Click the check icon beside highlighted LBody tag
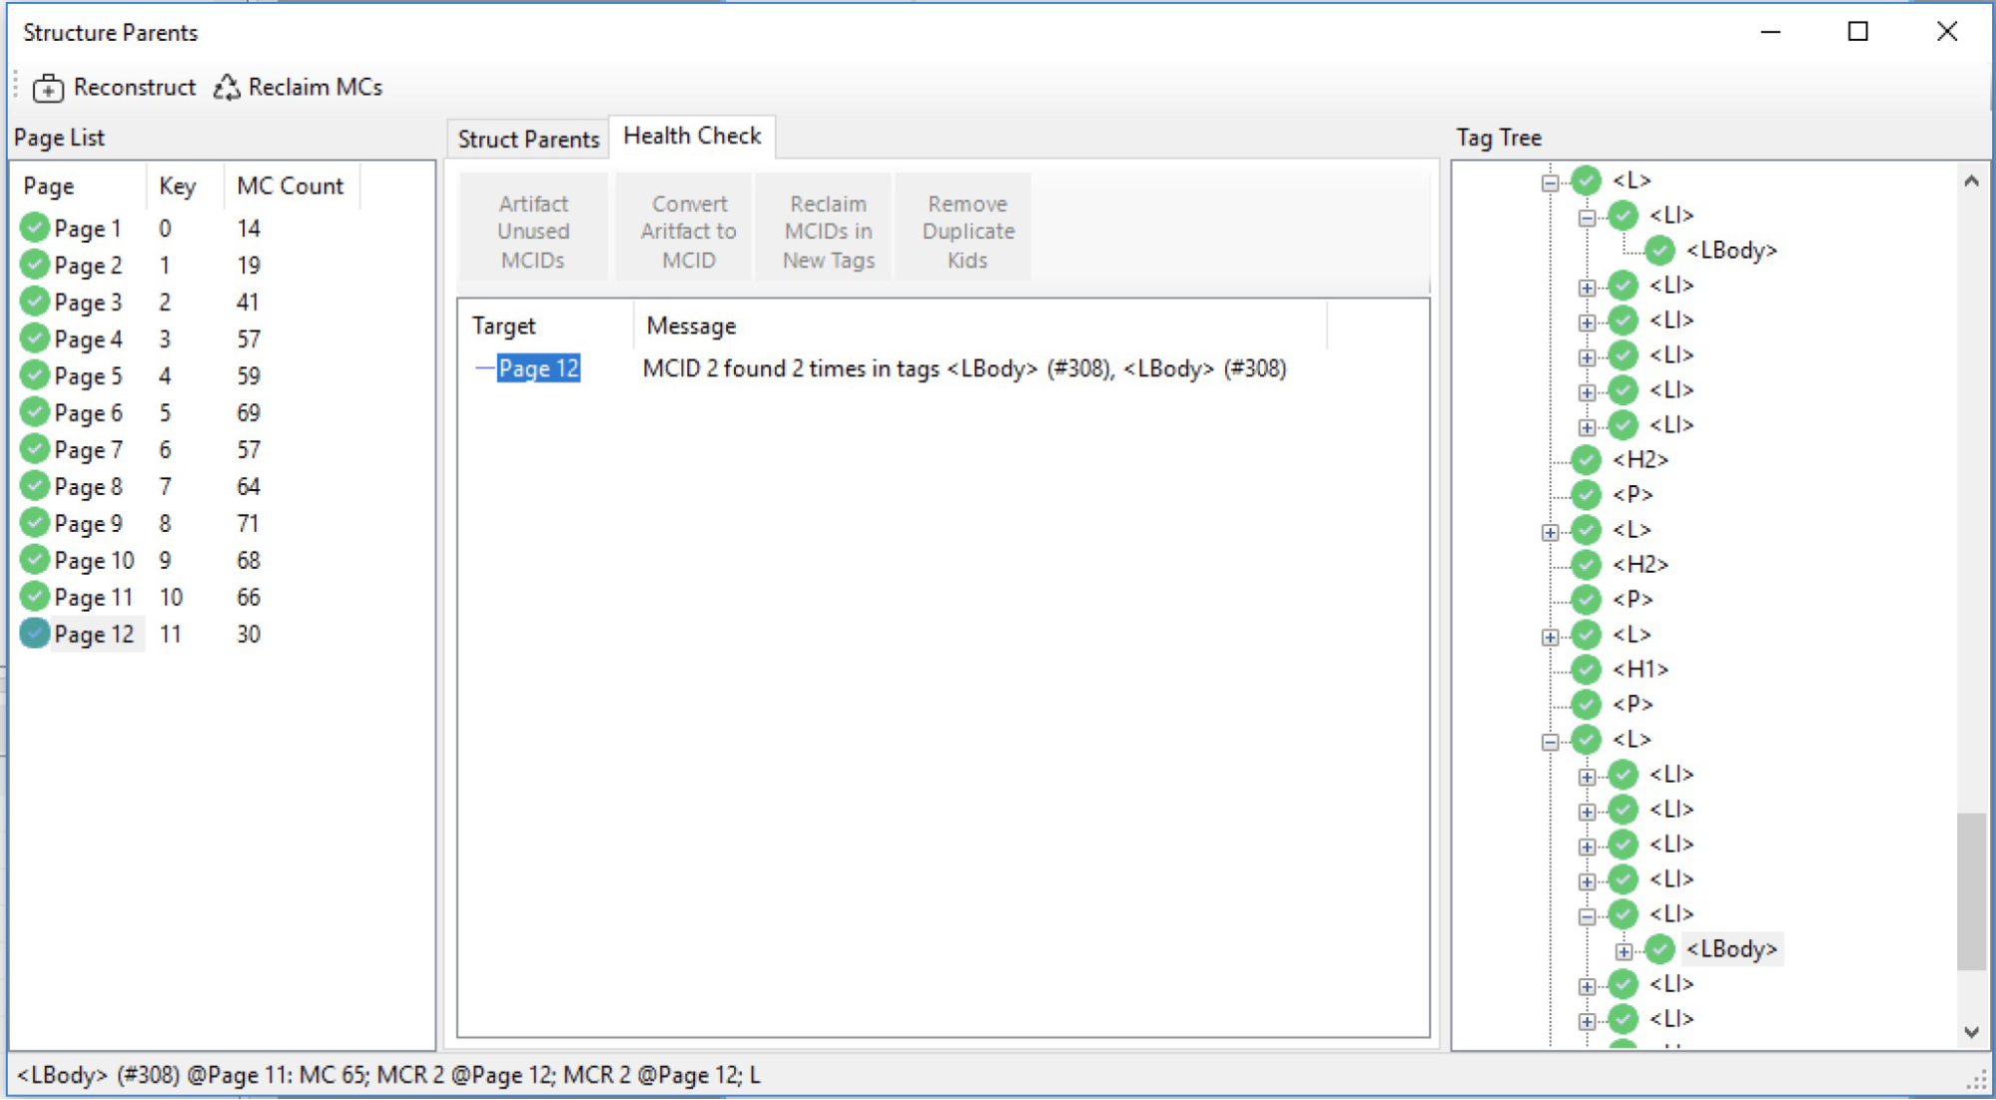 [x=1660, y=948]
